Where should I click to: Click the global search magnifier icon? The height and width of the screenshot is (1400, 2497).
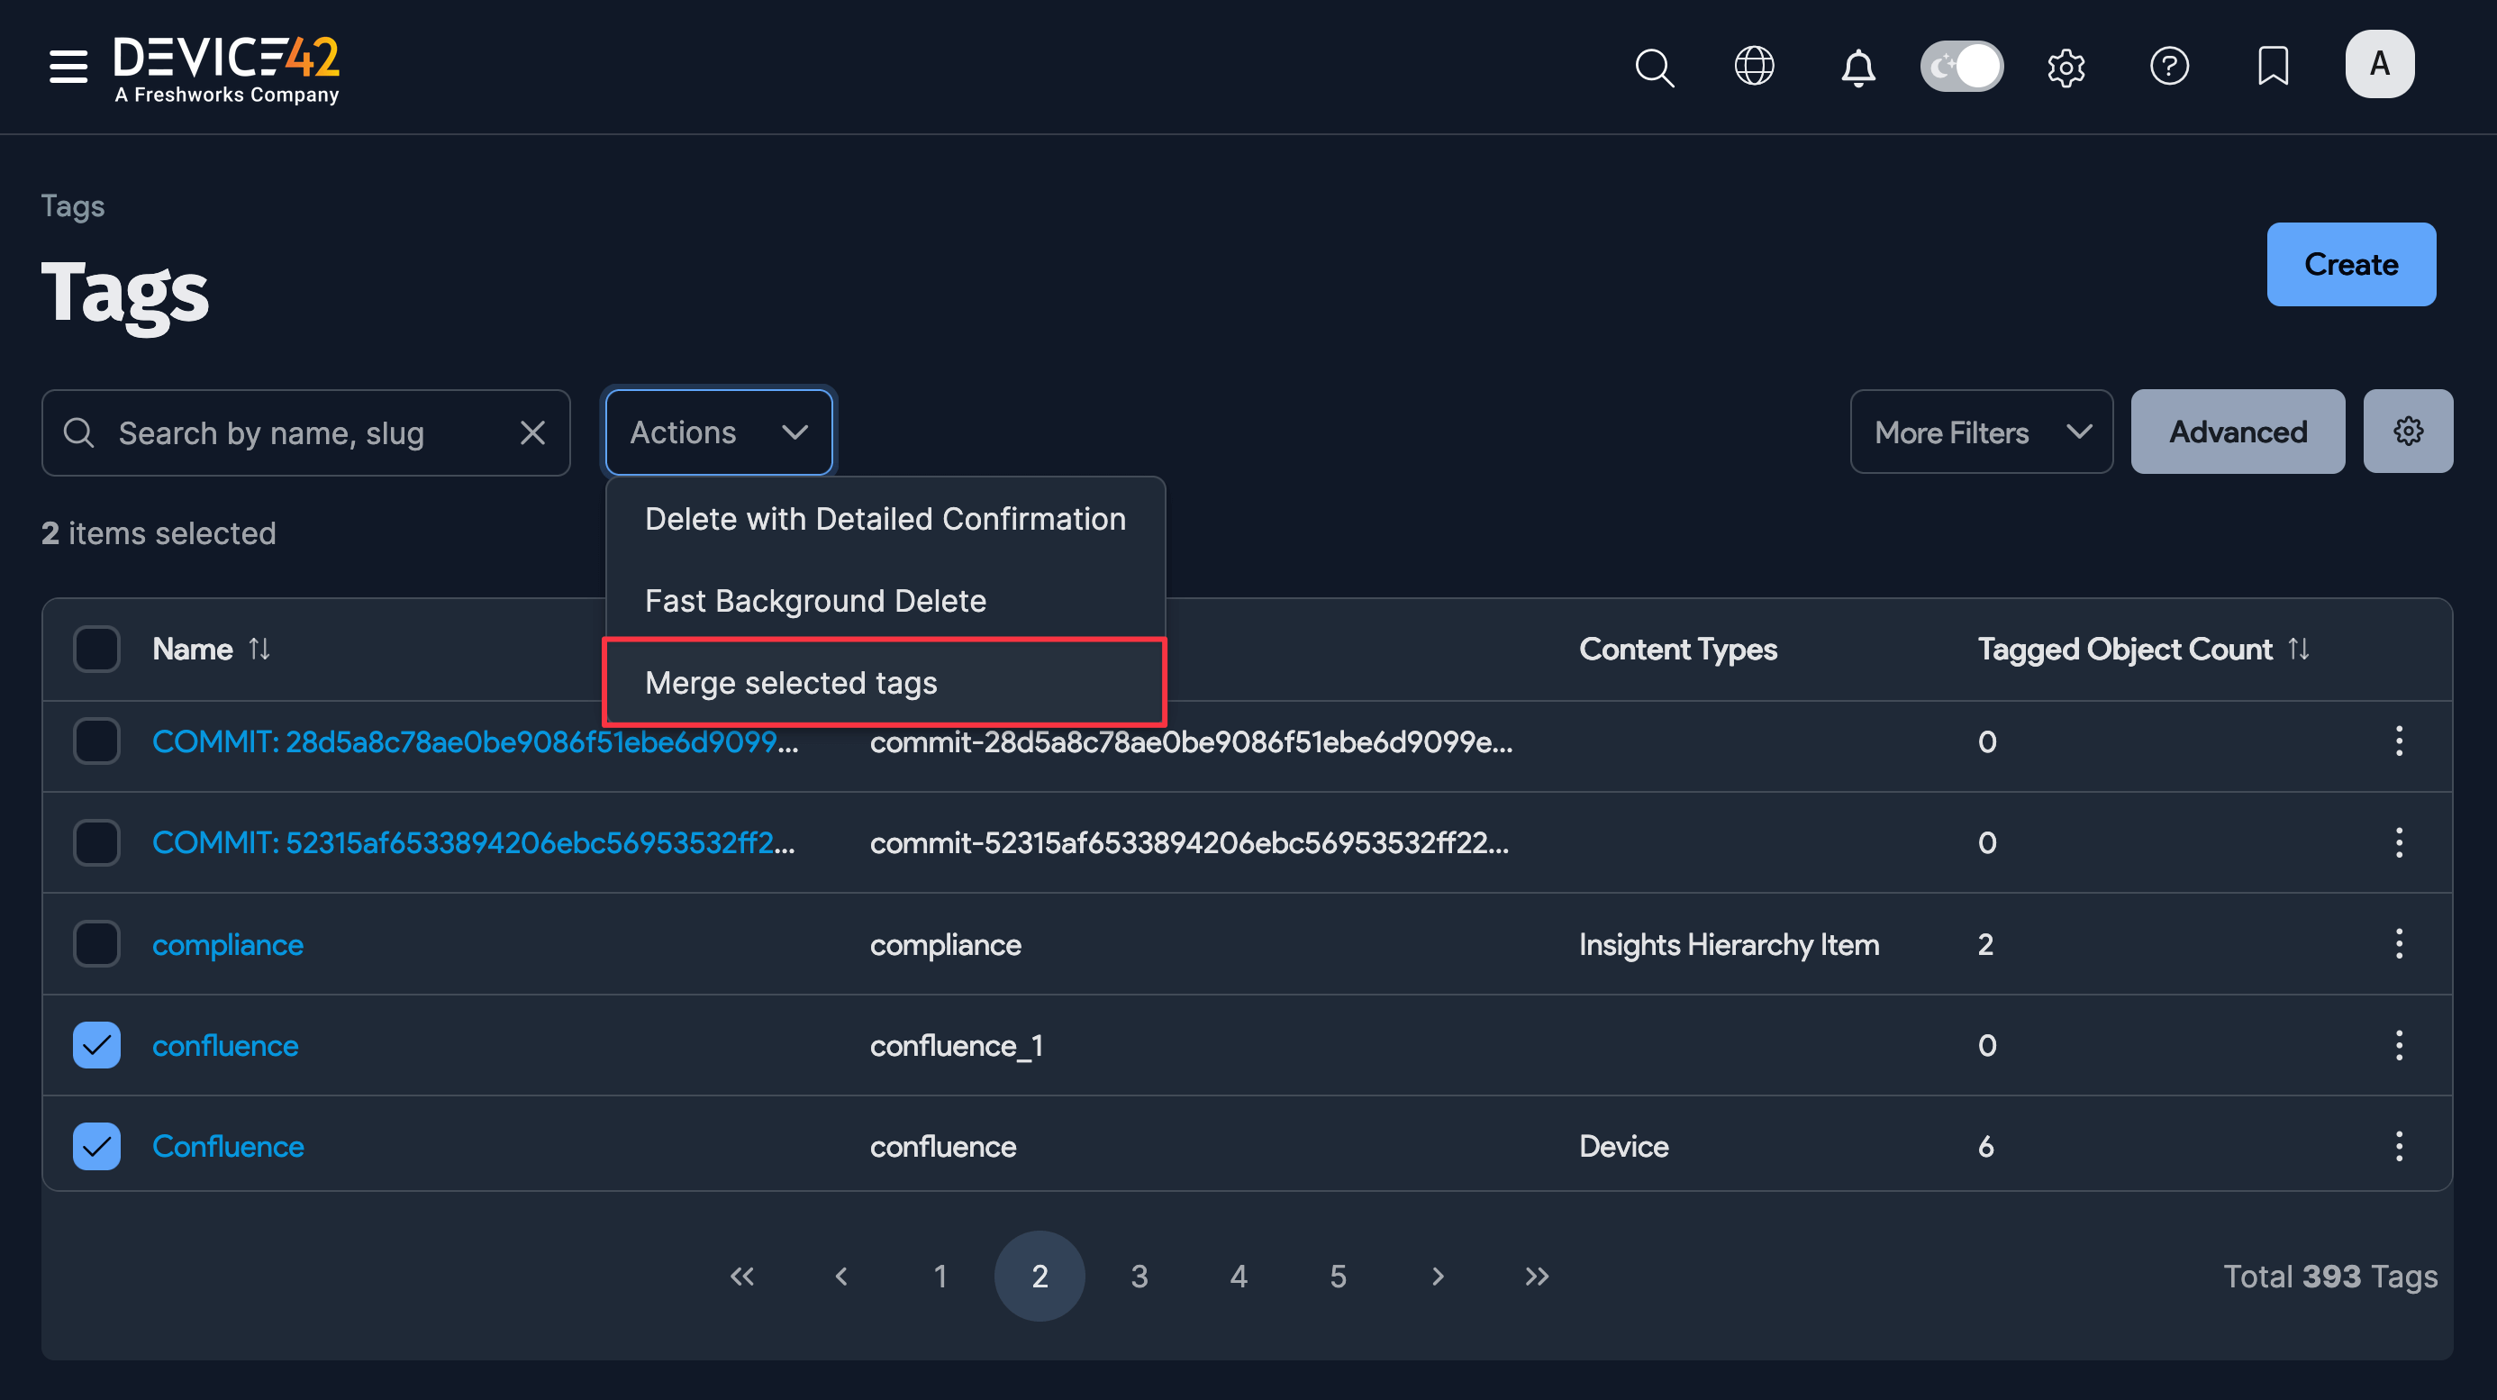tap(1654, 68)
